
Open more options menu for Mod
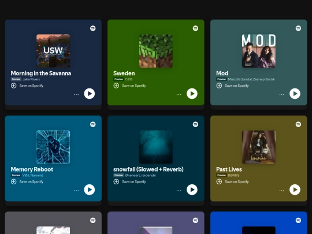click(x=282, y=95)
